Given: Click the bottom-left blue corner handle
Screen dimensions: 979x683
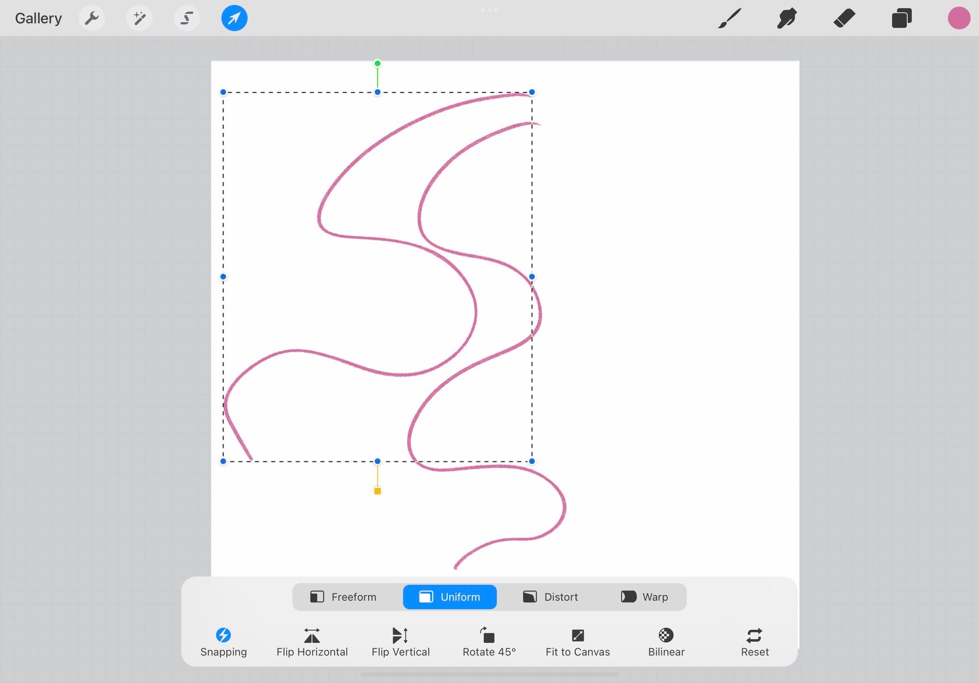Looking at the screenshot, I should (x=223, y=461).
